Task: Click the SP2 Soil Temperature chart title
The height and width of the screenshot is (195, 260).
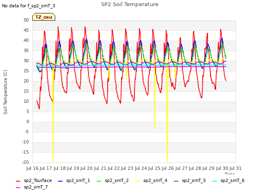Action: click(x=130, y=4)
